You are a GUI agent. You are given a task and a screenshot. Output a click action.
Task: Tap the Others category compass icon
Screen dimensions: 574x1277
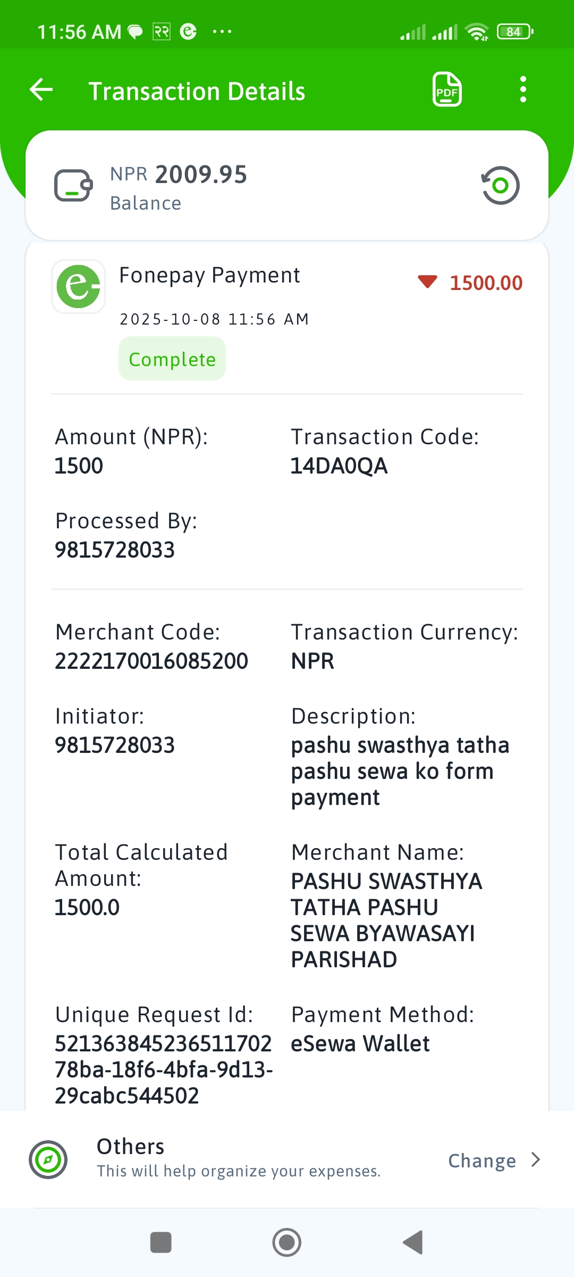[48, 1159]
